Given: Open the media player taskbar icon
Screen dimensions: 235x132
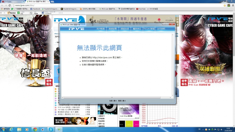Looking at the screenshot, I should (x=27, y=129).
